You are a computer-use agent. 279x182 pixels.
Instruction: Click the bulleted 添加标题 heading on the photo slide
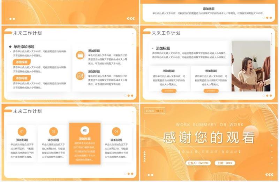pyautogui.click(x=163, y=48)
